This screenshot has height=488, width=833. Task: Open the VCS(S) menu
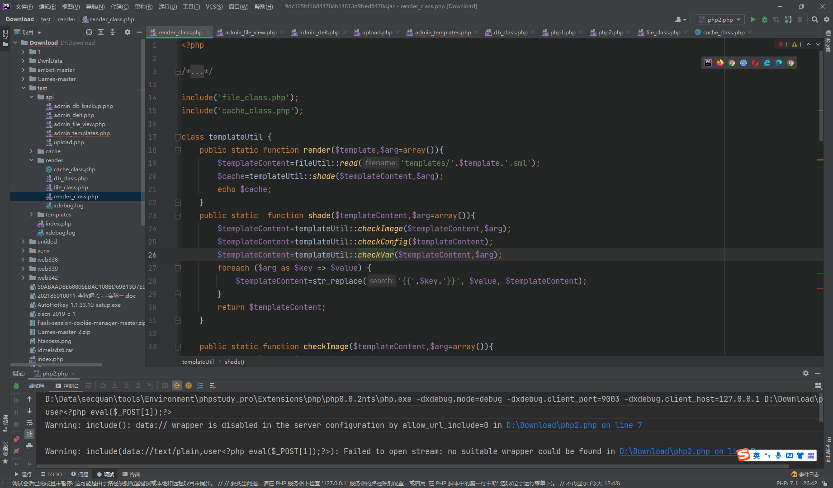tap(214, 6)
